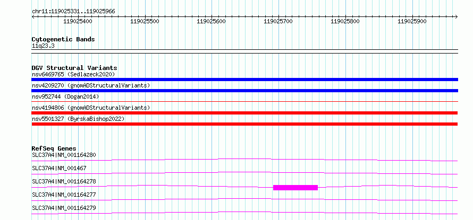The height and width of the screenshot is (220, 473).
Task: Open transcript SLC37A4|NM_001164278 label
Action: [x=64, y=181]
